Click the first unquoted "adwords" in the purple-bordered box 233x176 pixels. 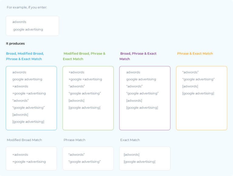click(x=133, y=72)
